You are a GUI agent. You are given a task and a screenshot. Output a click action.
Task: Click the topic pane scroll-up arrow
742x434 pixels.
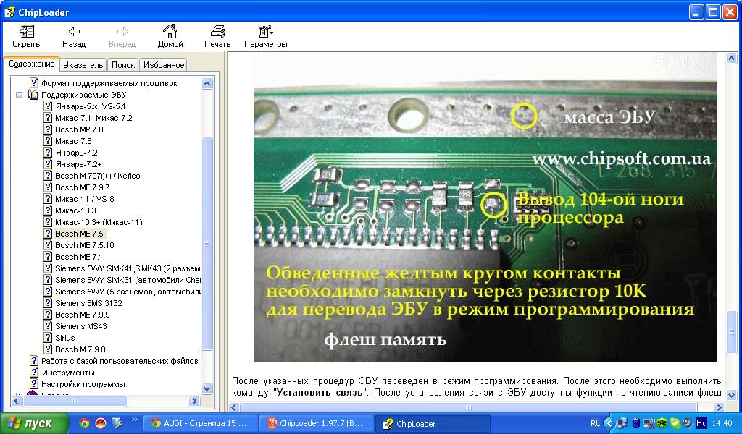coord(731,59)
